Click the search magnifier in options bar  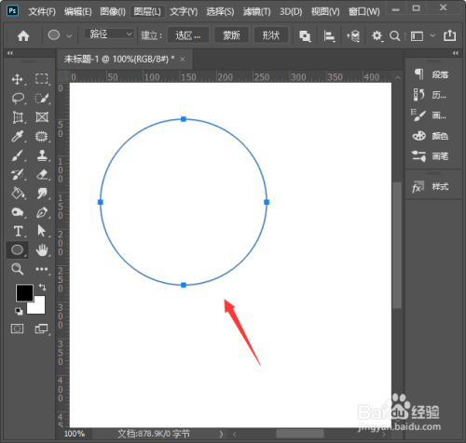[x=394, y=36]
